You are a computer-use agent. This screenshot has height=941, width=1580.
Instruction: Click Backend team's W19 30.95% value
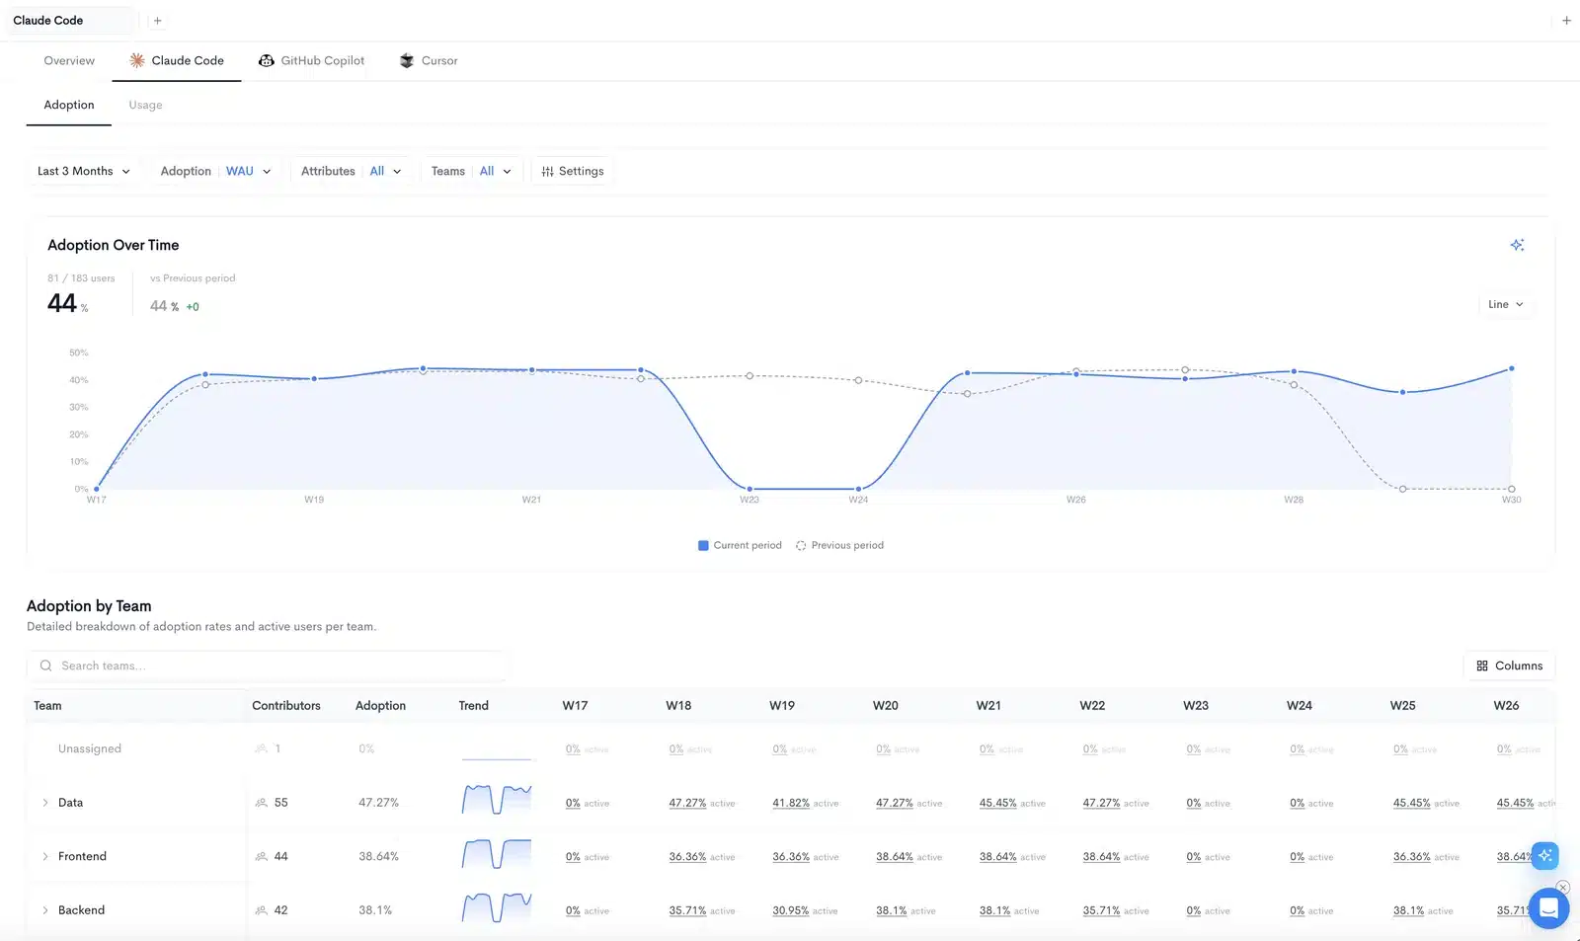point(791,910)
